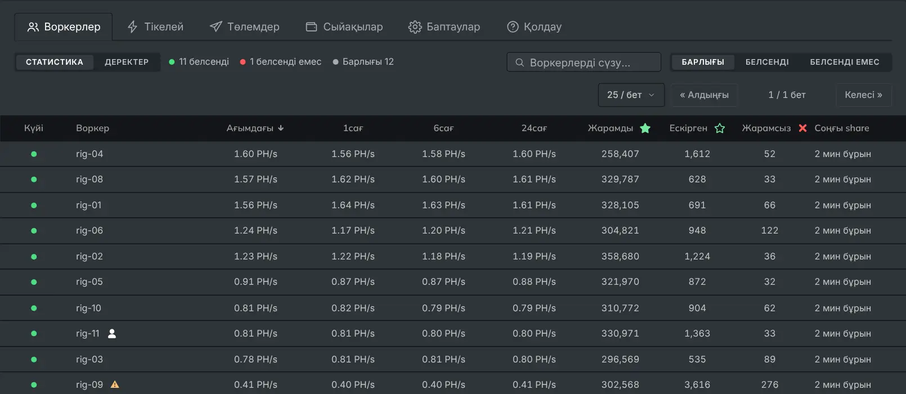Open the Қолдау support tab
906x394 pixels.
tap(534, 27)
